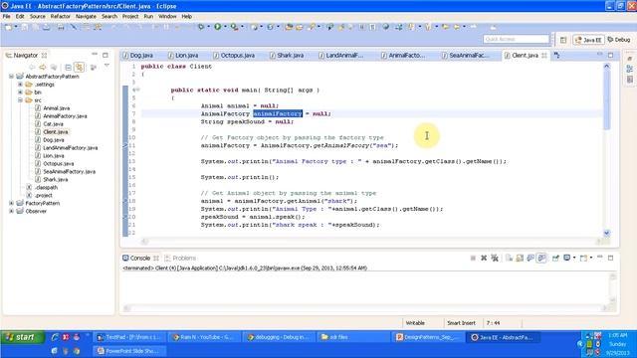The image size is (637, 358).
Task: Switch to the Octopus.java editor tab
Action: tap(235, 56)
